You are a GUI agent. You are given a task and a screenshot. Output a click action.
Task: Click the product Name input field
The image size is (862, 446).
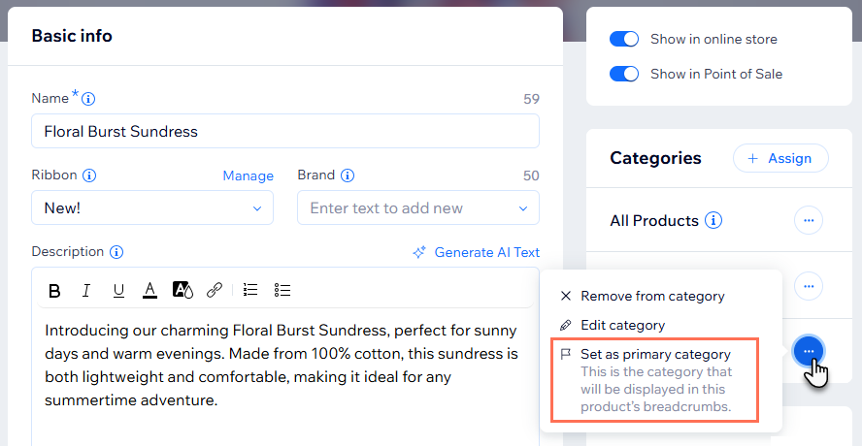[x=285, y=131]
